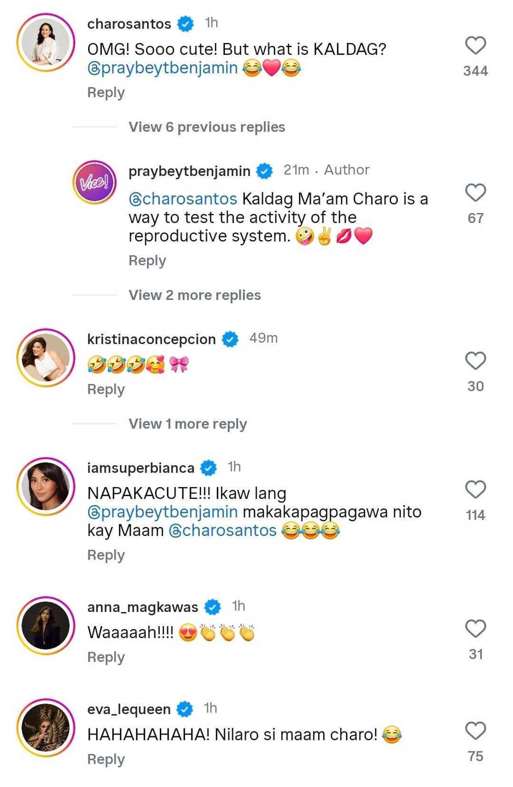Tap the heart on iamsuperbianca's comment
The image size is (513, 787).
475,490
